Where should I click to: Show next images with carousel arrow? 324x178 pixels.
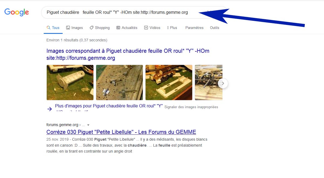pos(223,83)
